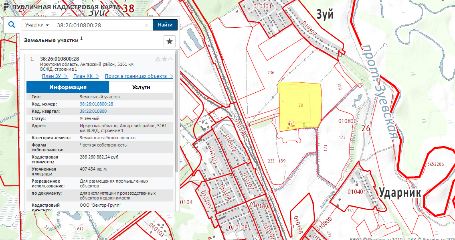The width and height of the screenshot is (455, 240).
Task: Click the warning triangle icon on the result
Action: (158, 59)
